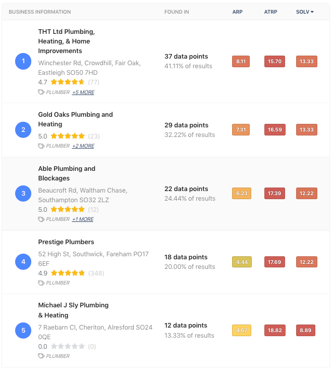
Task: Click rank badge number 4
Action: coord(23,262)
